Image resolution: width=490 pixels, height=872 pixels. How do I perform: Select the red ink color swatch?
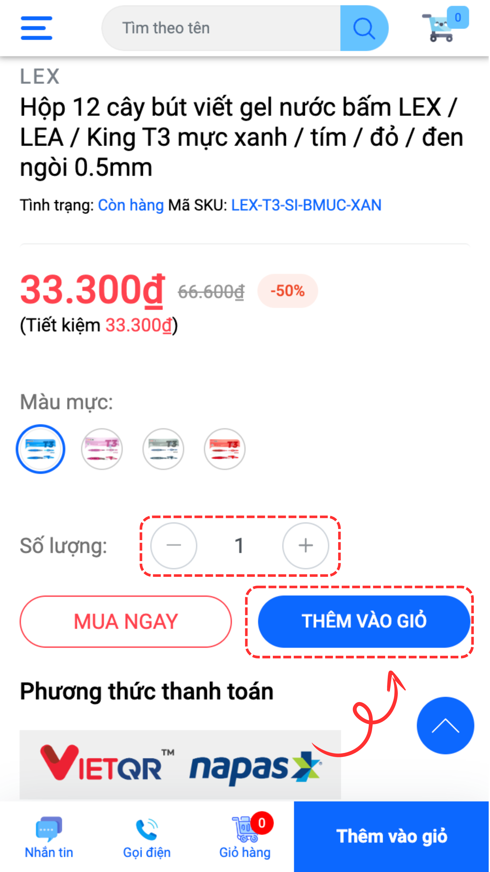[225, 449]
